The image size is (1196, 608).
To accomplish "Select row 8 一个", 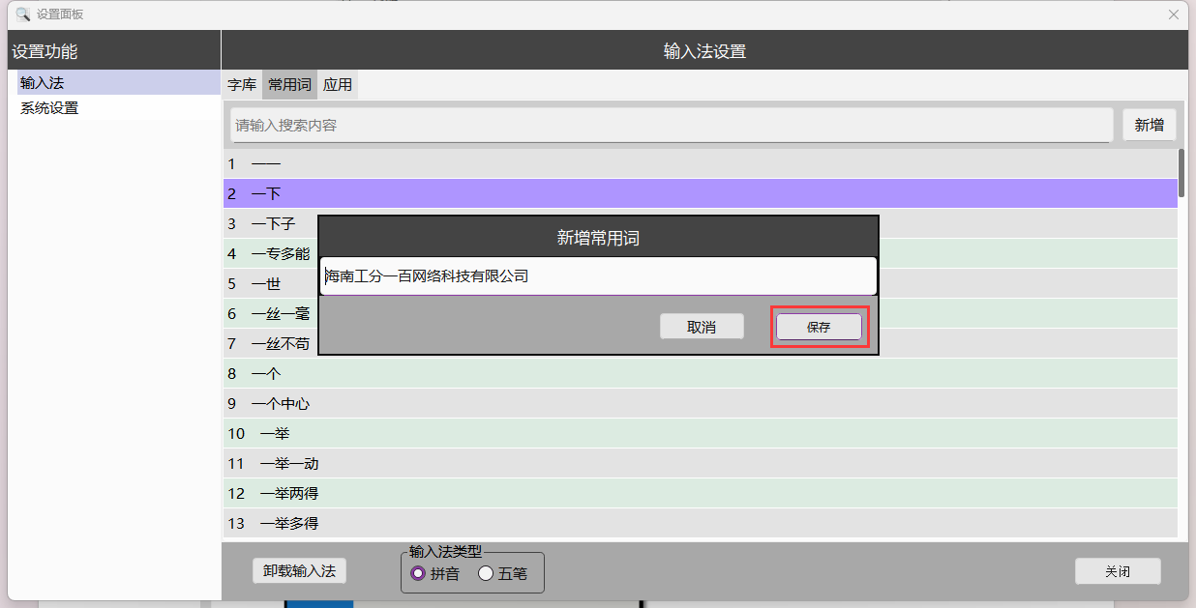I will 700,373.
